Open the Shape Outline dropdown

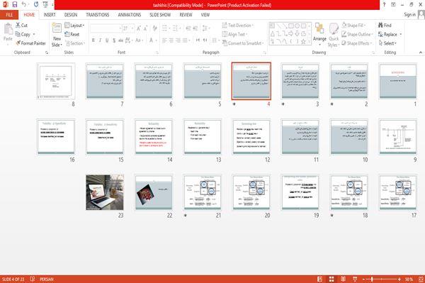pyautogui.click(x=357, y=34)
